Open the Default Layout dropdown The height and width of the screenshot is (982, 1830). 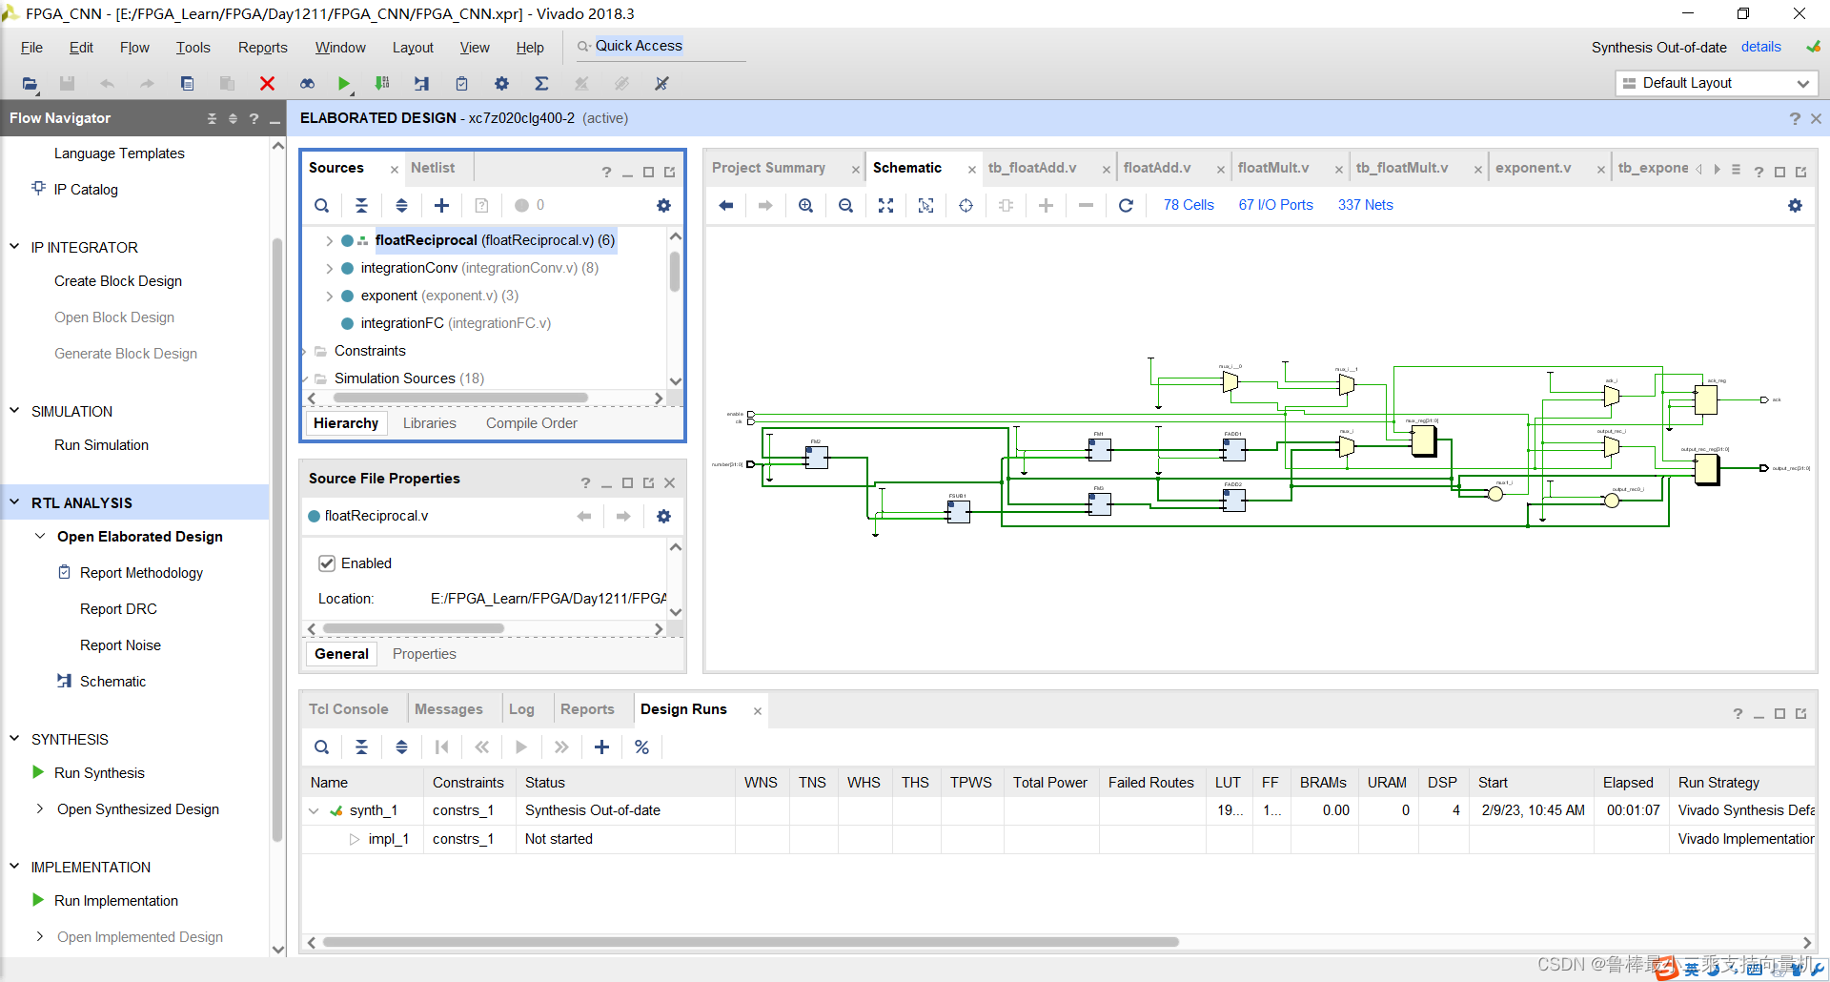(x=1717, y=83)
